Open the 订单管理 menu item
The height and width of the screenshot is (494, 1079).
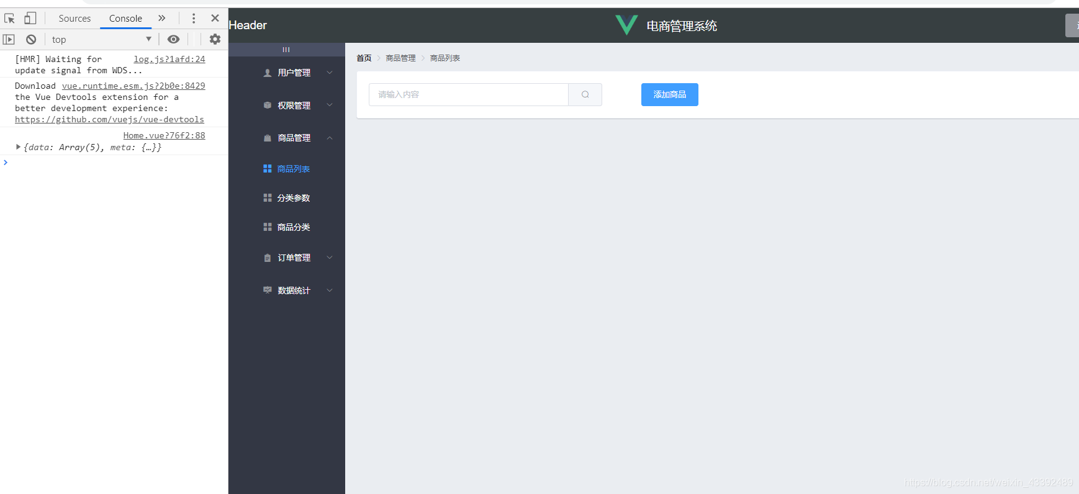pyautogui.click(x=287, y=258)
